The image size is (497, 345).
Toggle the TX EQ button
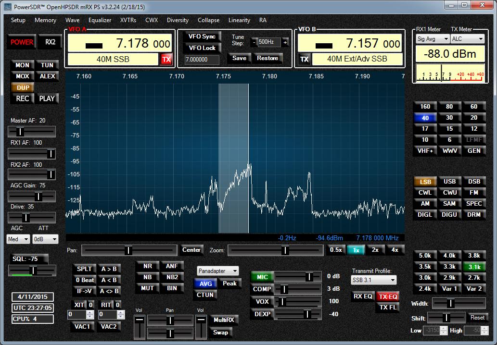tap(388, 296)
